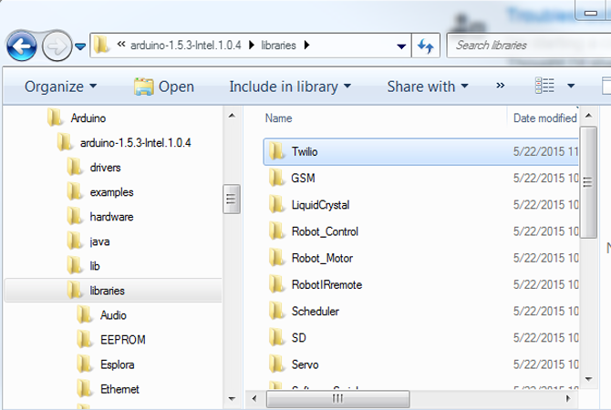Select java folder in tree

[x=99, y=241]
